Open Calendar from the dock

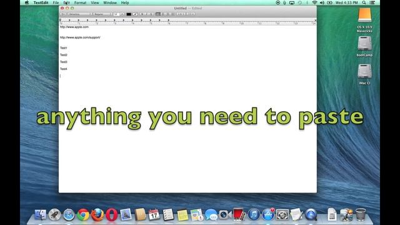click(154, 214)
